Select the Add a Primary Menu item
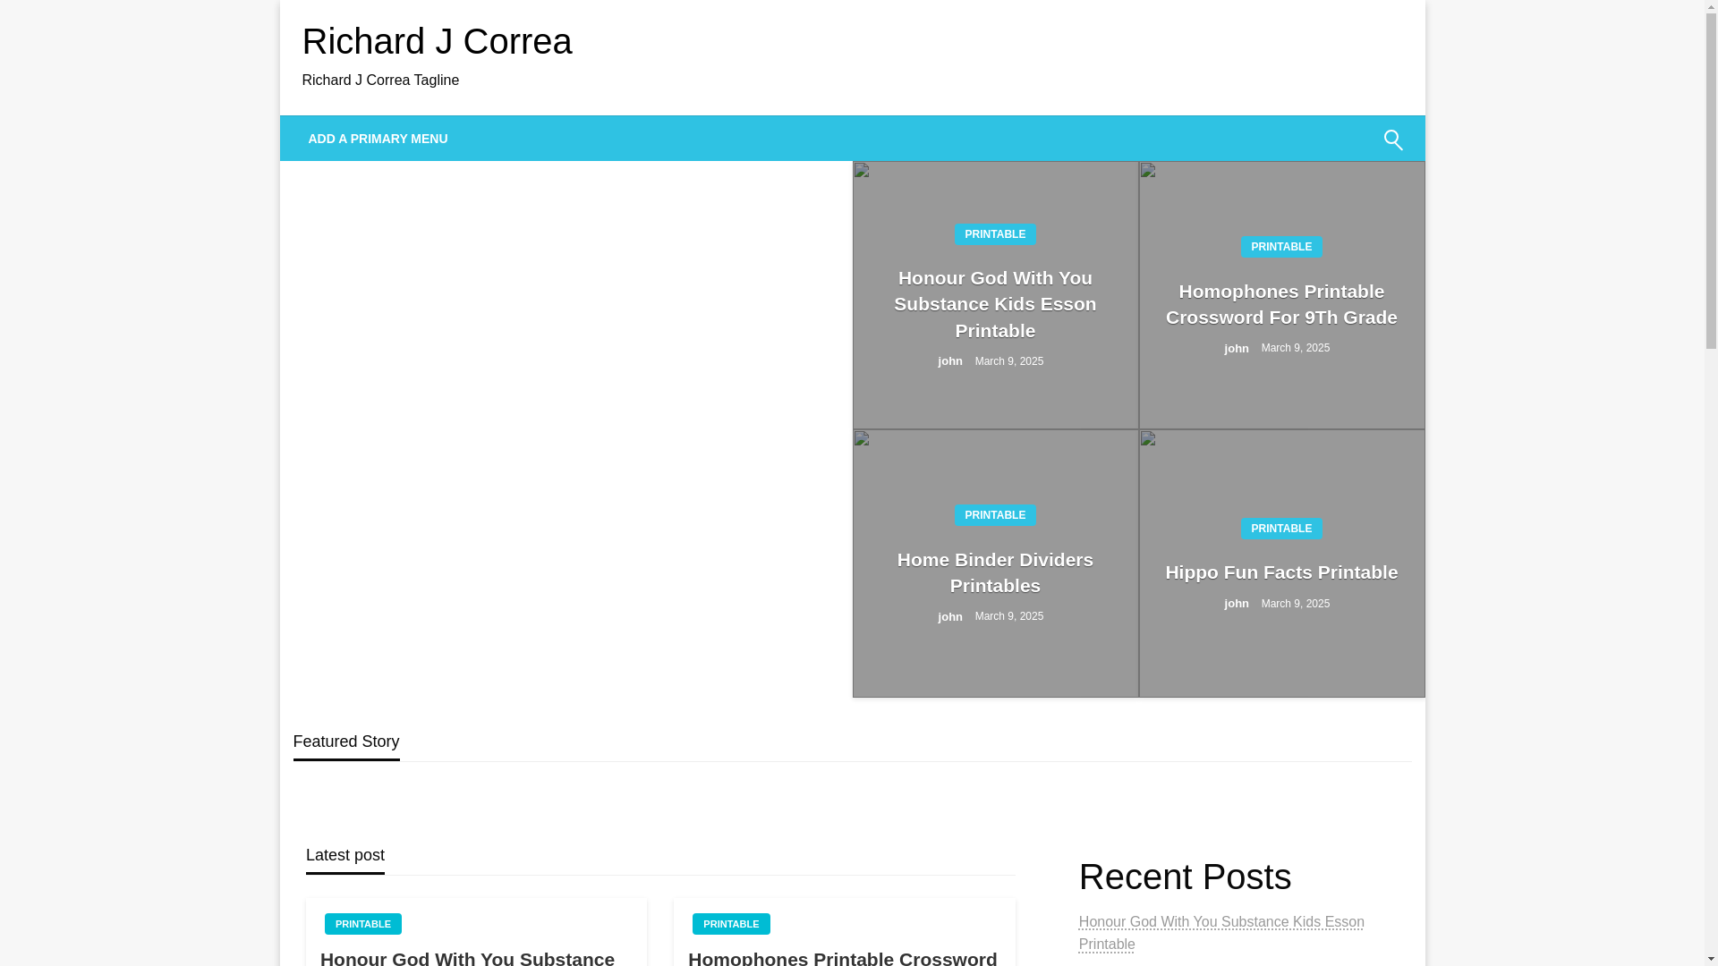Image resolution: width=1718 pixels, height=966 pixels. pos(378,139)
